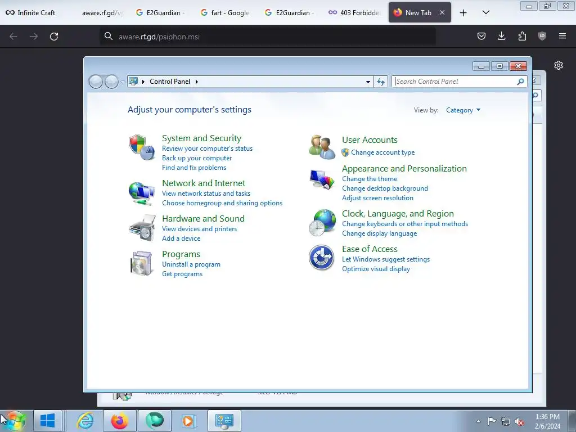The height and width of the screenshot is (432, 576).
Task: Open the Firefox list all tabs chevron
Action: [485, 12]
